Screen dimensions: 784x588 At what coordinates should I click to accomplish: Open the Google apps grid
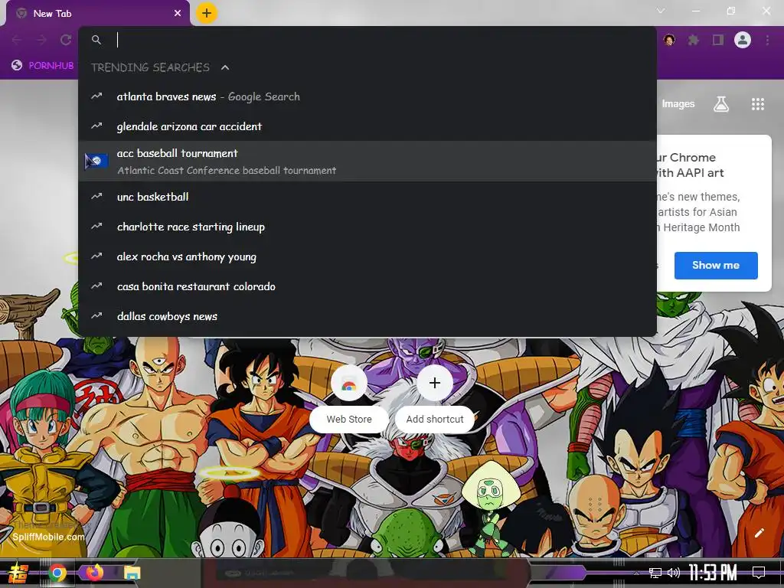coord(758,104)
